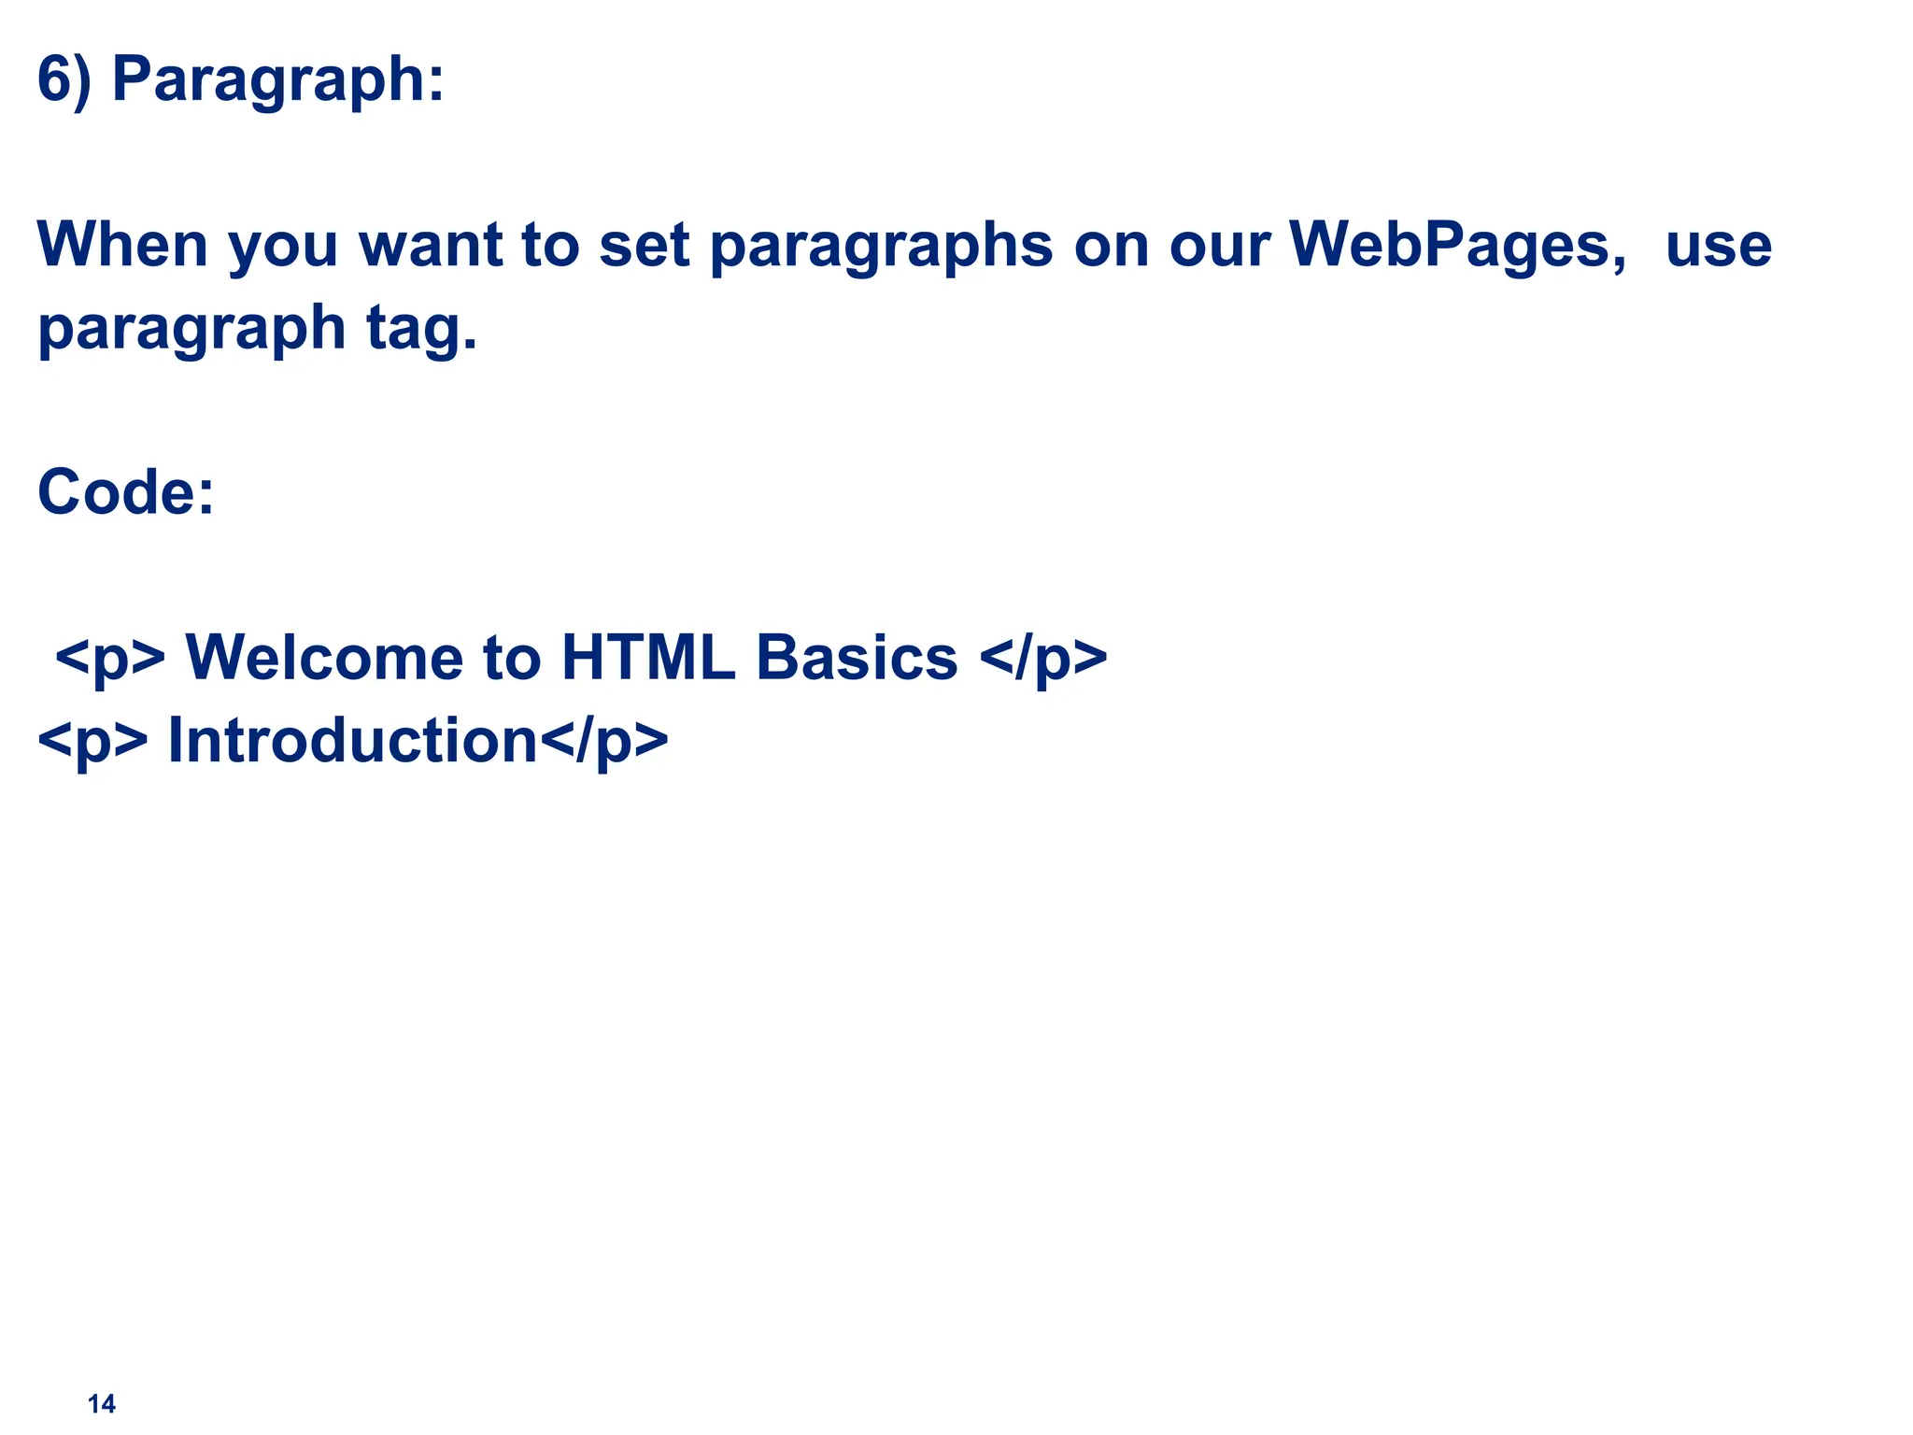
Task: Click the opening <p> tag before "Welcome"
Action: point(110,658)
